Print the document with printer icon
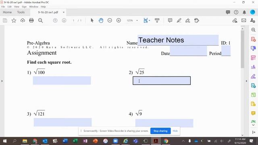 click(x=31, y=21)
